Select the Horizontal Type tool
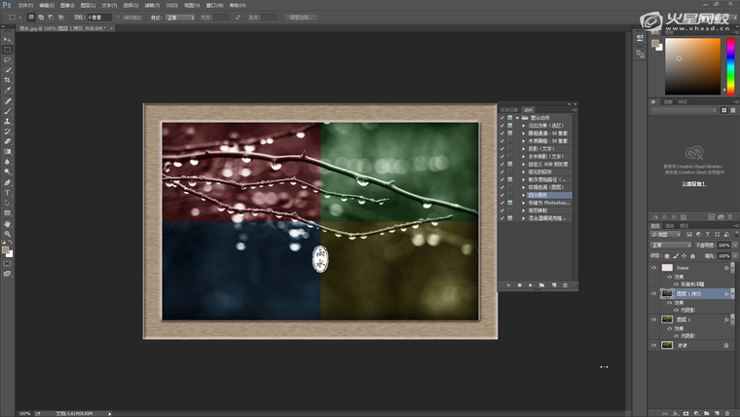The height and width of the screenshot is (417, 740). (8, 192)
